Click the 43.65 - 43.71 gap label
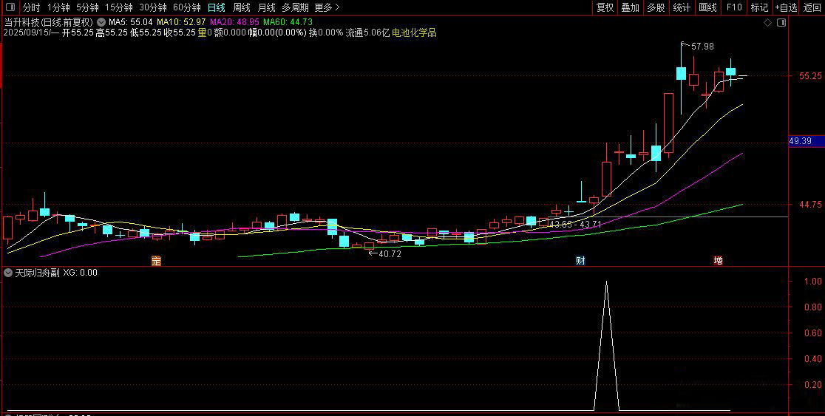Image resolution: width=825 pixels, height=416 pixels. [575, 224]
